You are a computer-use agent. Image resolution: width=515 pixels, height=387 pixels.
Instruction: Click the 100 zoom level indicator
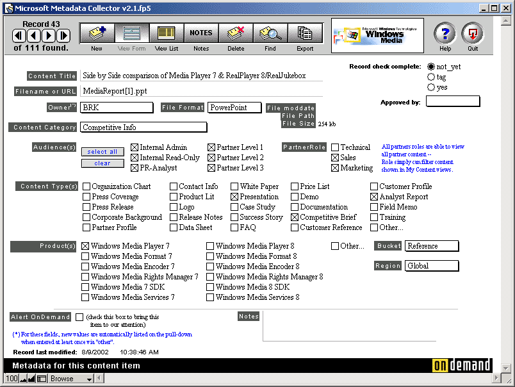point(12,379)
